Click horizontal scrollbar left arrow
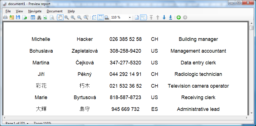 click(x=4, y=118)
